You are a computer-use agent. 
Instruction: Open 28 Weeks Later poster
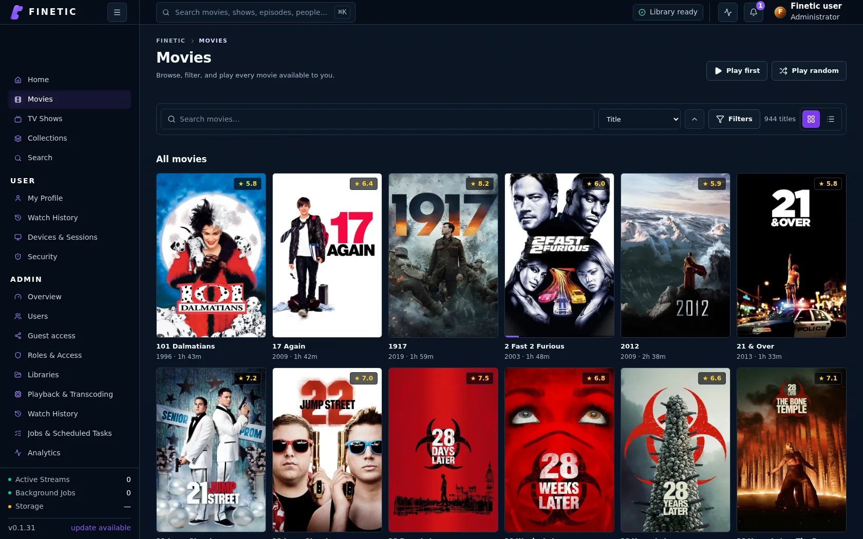(559, 450)
